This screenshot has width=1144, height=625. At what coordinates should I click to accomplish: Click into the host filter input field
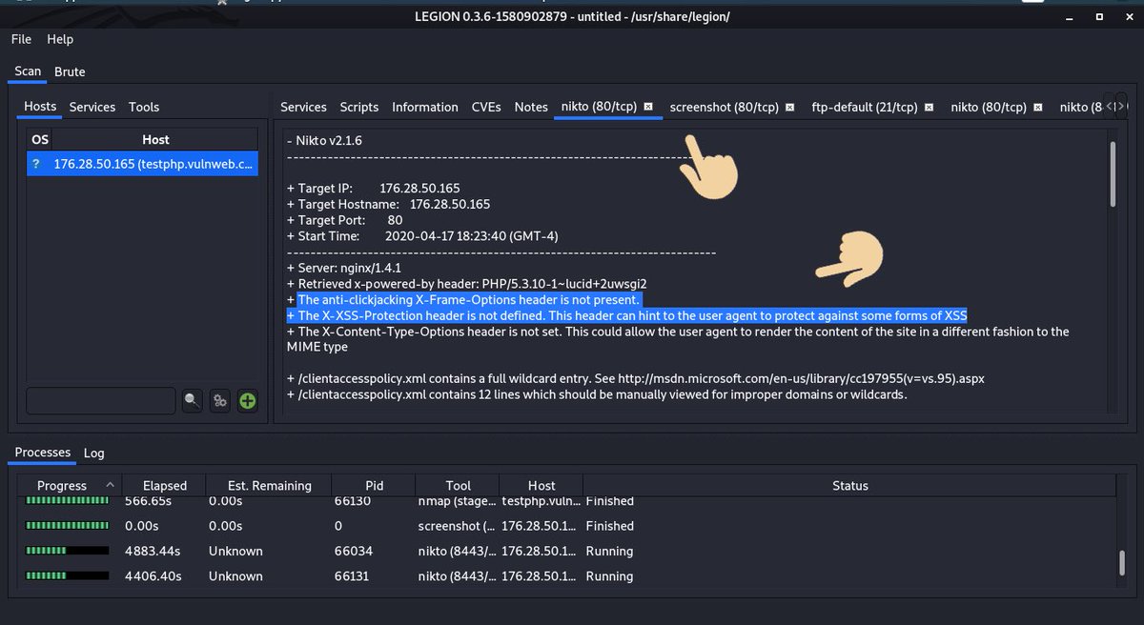point(101,401)
